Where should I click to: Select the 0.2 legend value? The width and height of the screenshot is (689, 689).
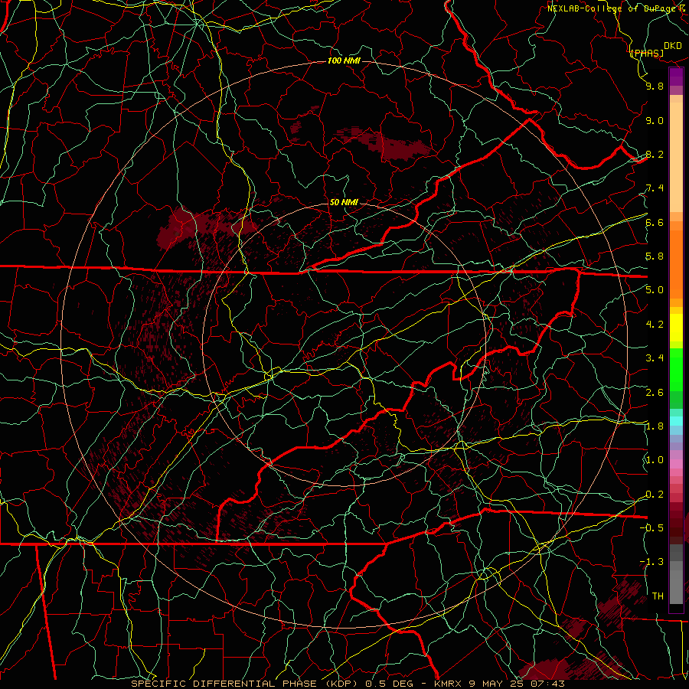(x=655, y=495)
